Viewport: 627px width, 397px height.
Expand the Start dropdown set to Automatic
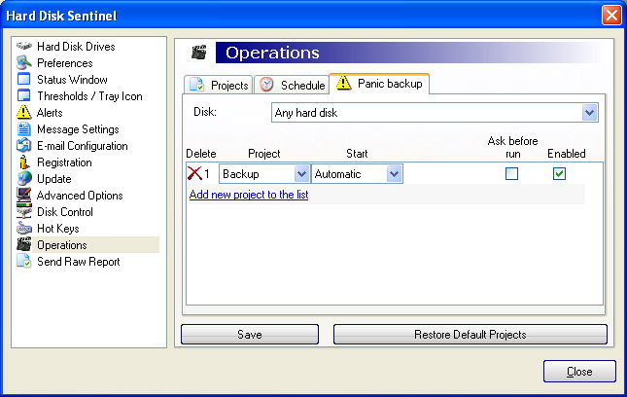pos(357,173)
